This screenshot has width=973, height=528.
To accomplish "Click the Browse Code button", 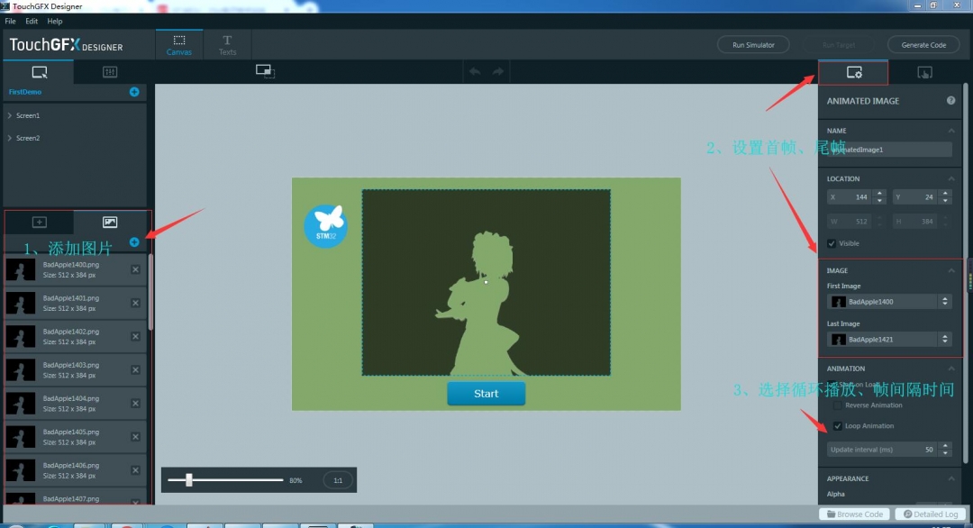I will [854, 514].
